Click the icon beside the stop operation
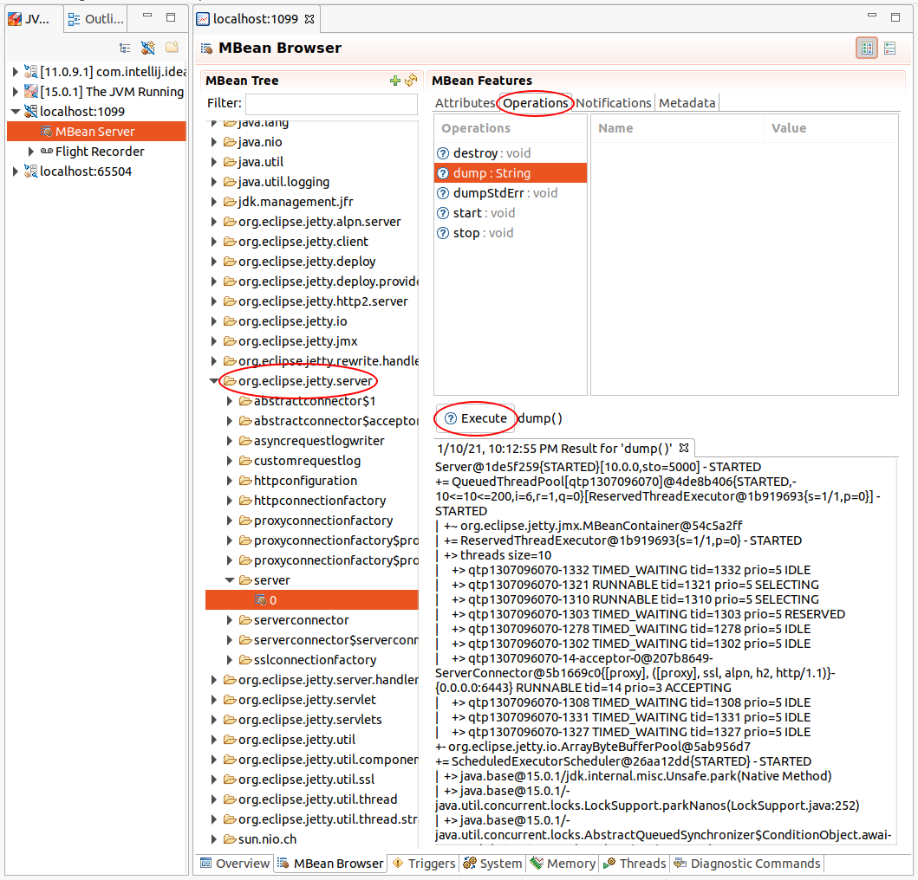This screenshot has width=918, height=880. pos(443,233)
